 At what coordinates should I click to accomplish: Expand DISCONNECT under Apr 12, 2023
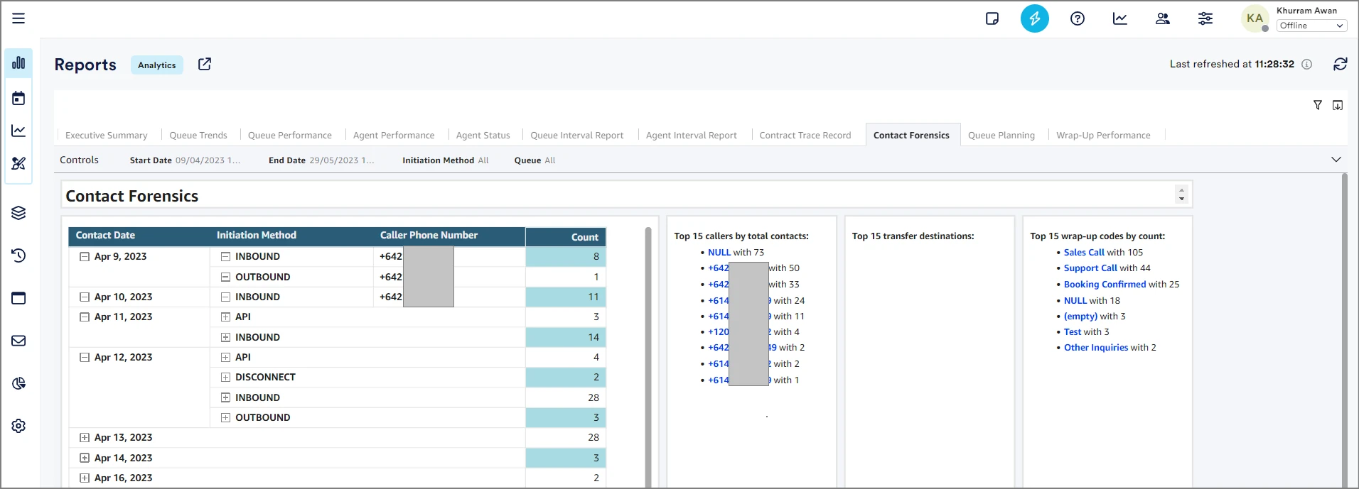coord(225,378)
